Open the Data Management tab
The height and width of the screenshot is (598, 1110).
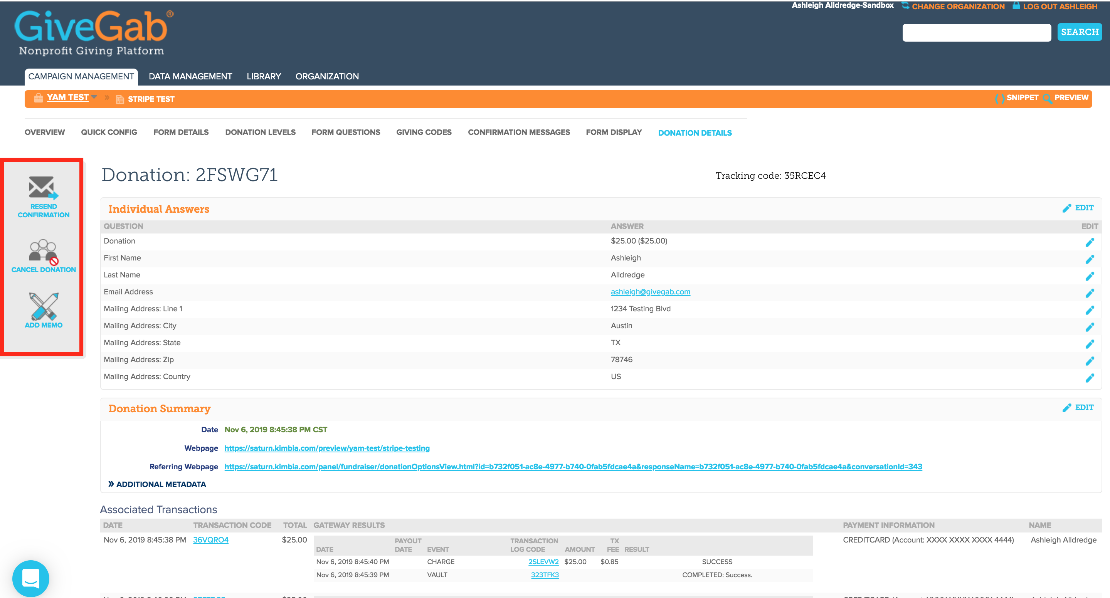coord(190,76)
